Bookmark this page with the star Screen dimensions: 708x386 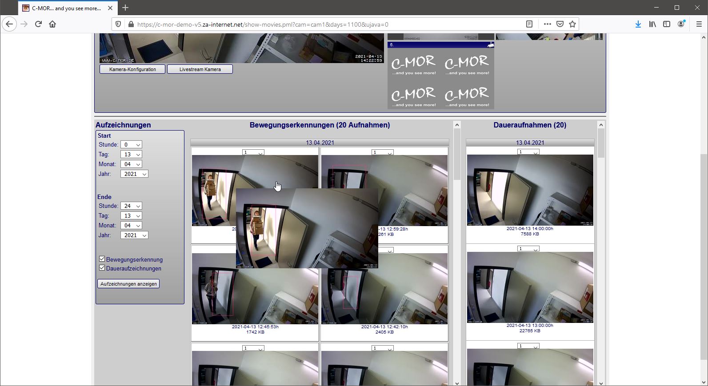click(572, 24)
